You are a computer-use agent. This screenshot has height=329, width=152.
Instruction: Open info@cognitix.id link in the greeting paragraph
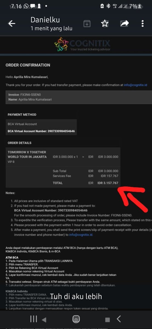click(x=136, y=85)
